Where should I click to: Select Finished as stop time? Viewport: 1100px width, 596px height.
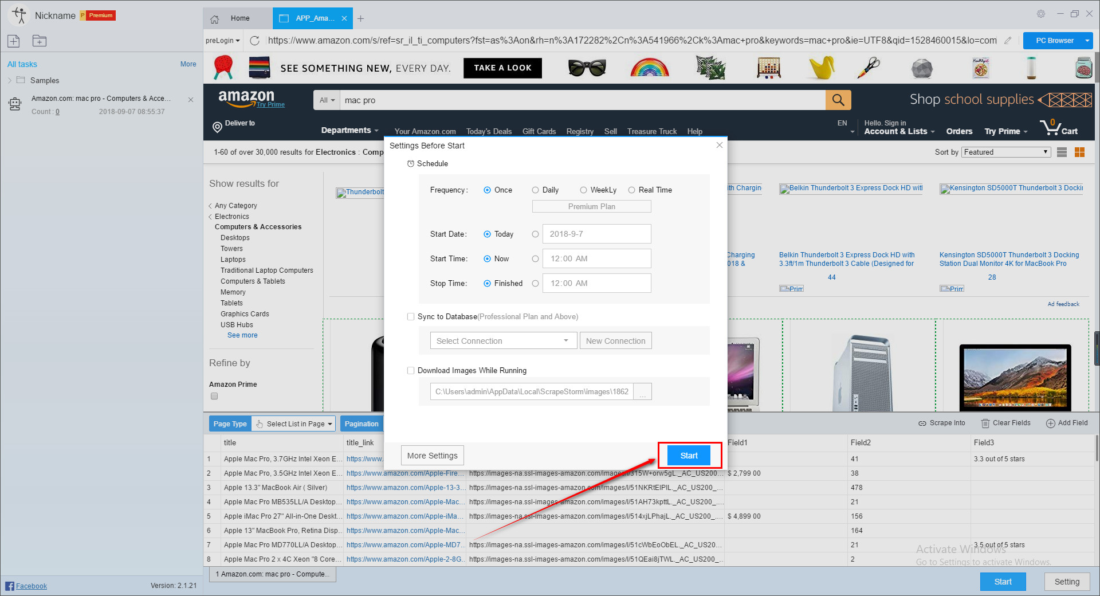(488, 284)
